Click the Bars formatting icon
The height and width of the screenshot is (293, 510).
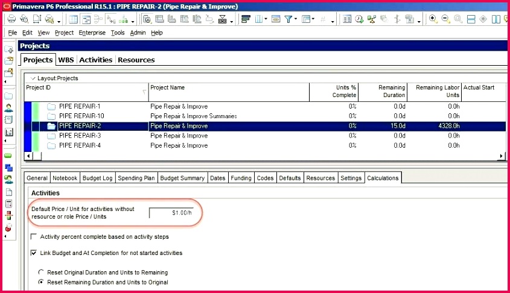(x=246, y=19)
